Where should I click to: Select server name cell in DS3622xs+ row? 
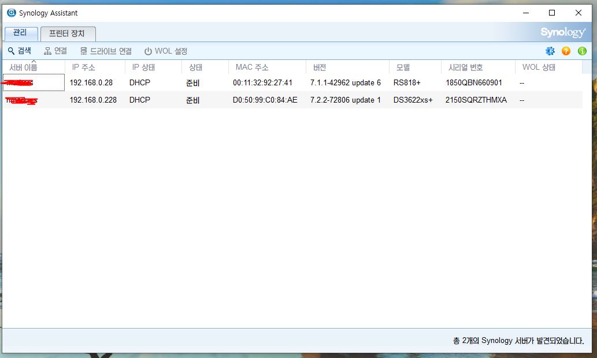tap(34, 100)
